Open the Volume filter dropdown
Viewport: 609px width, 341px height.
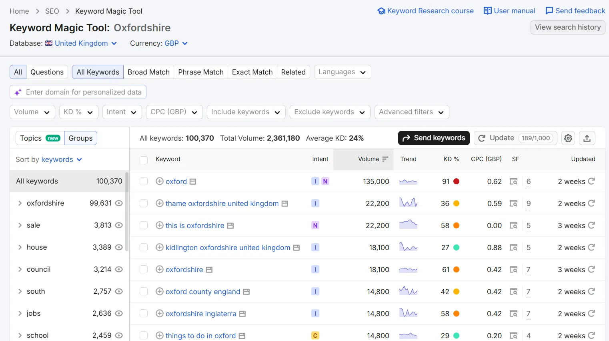[x=32, y=112]
